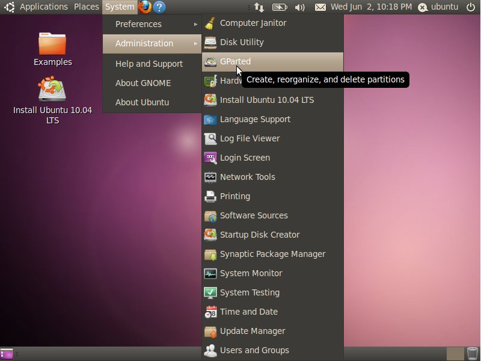Select Administration in System menu
This screenshot has height=361, width=481.
[152, 43]
